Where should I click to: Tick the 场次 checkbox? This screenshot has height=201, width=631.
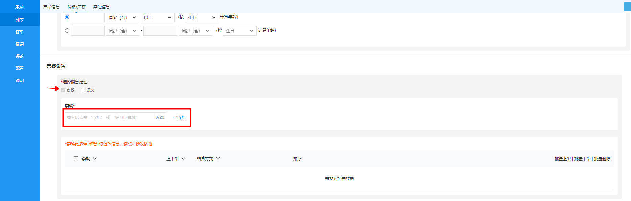(83, 90)
